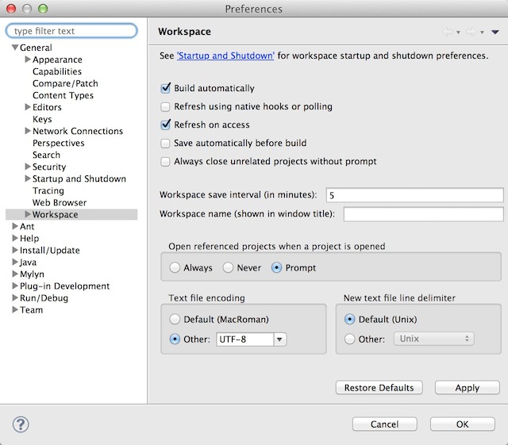Click the Workspace name text field
Image resolution: width=508 pixels, height=445 pixels.
pyautogui.click(x=423, y=214)
